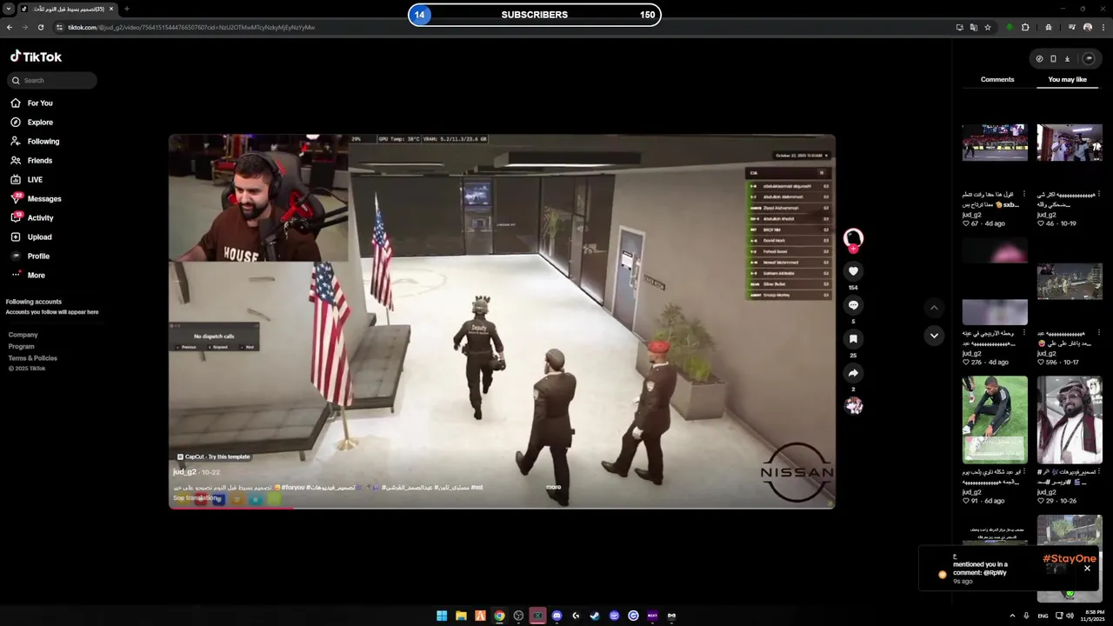Open thumbnail of man in white ghutra
This screenshot has height=626, width=1113.
[1070, 420]
